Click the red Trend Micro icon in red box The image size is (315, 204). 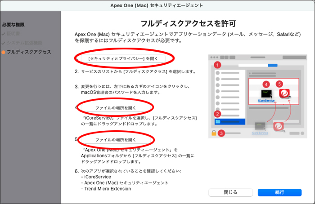click(x=284, y=94)
